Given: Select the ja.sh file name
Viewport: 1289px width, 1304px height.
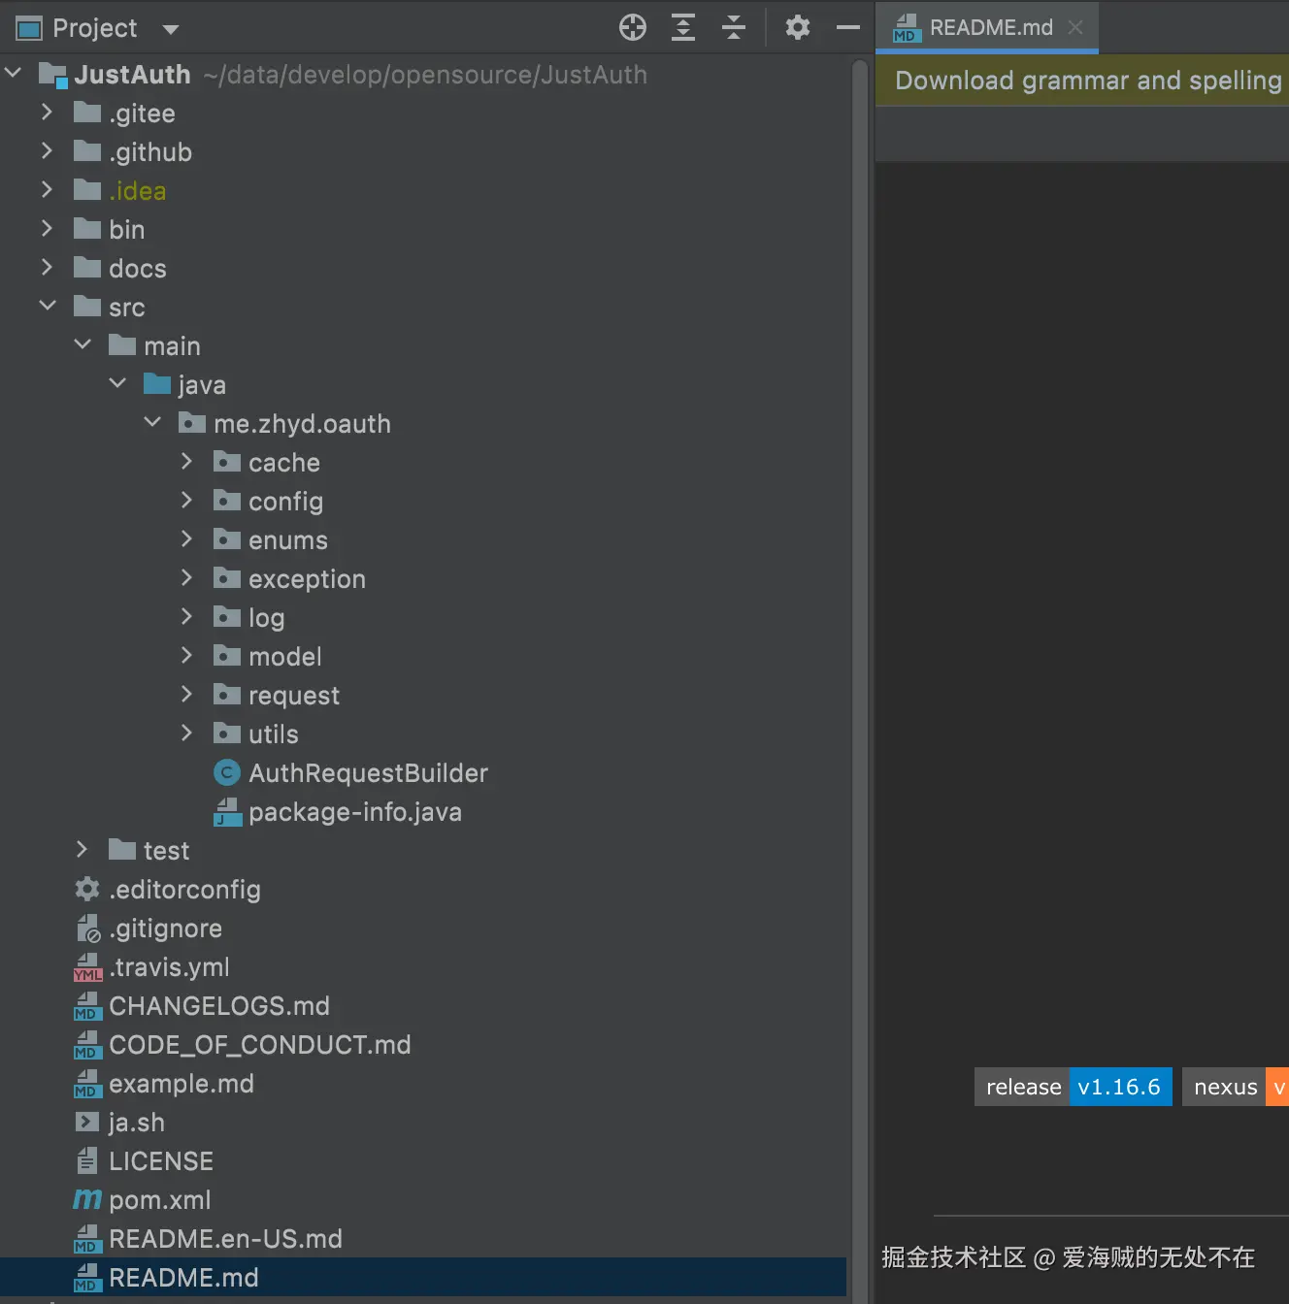Looking at the screenshot, I should [137, 1123].
